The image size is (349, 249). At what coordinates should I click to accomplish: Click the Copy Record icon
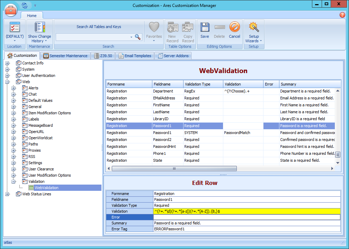tap(188, 28)
